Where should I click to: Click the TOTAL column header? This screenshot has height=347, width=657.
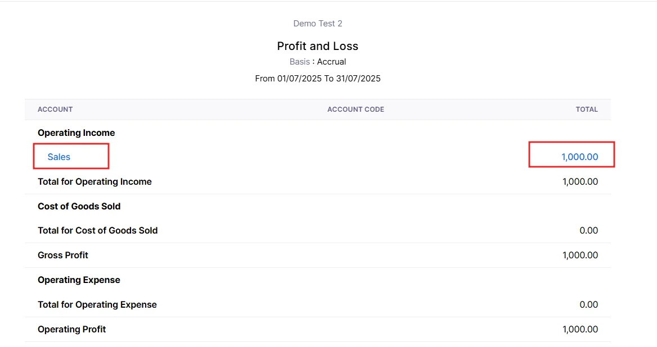(586, 109)
